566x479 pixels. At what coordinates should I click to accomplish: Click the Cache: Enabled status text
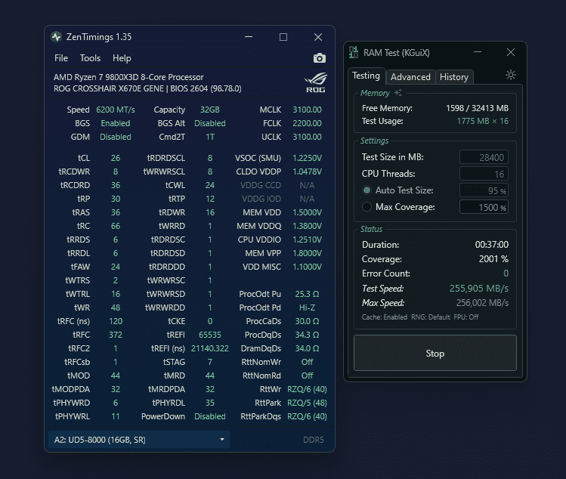tap(385, 317)
